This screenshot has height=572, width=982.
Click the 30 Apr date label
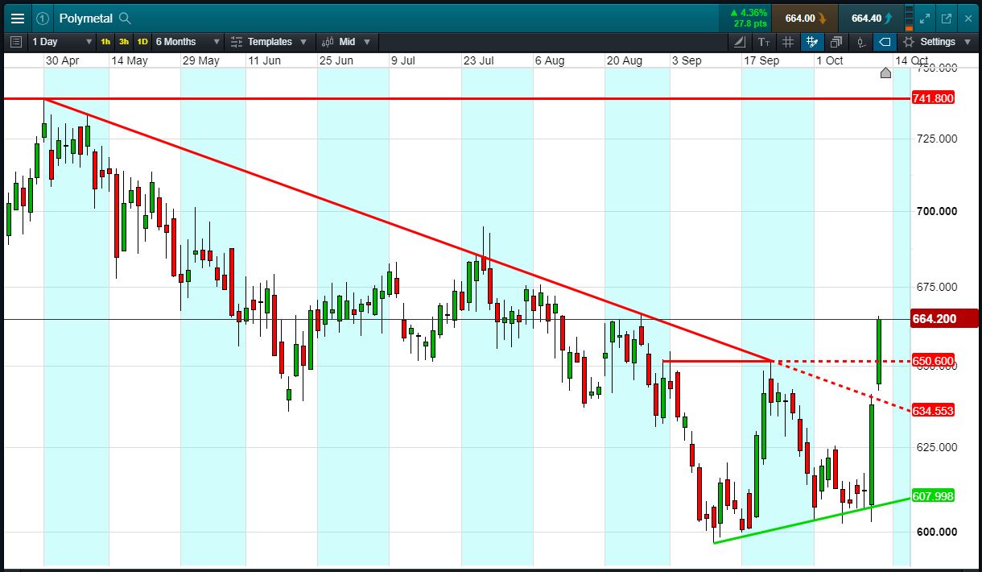click(62, 60)
